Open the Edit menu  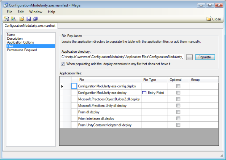[21, 12]
